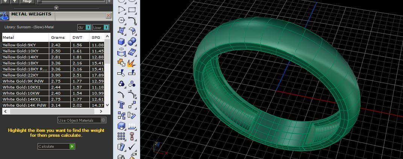Select the surface fillet tool icon
The height and width of the screenshot is (159, 403).
[132, 31]
